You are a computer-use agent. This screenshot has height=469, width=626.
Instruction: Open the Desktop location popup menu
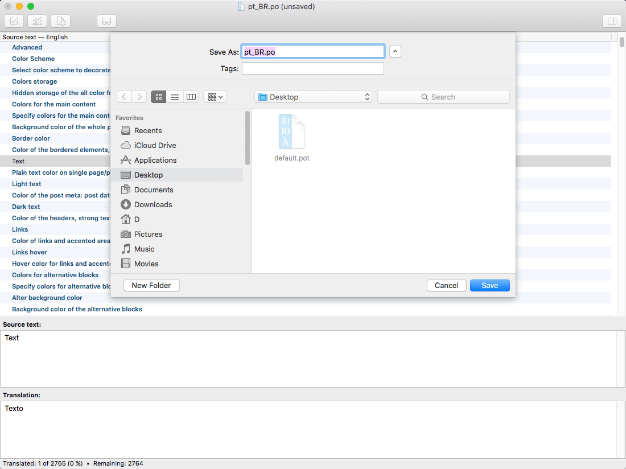point(313,97)
